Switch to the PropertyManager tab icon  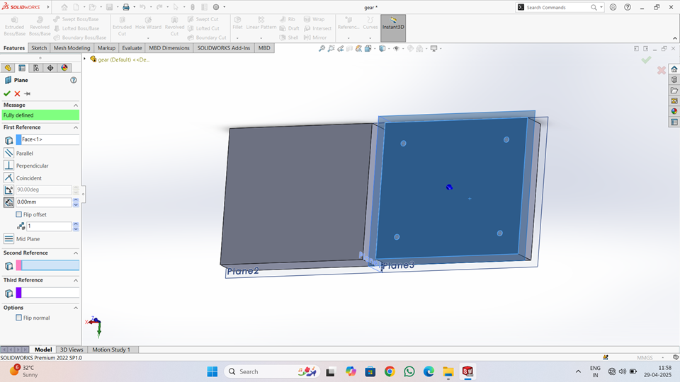click(x=22, y=68)
